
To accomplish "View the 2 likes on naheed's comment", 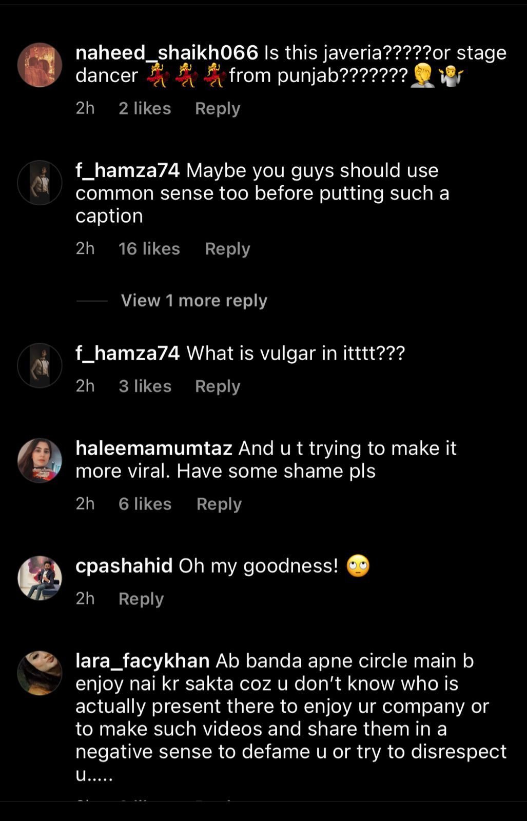I will pyautogui.click(x=145, y=108).
